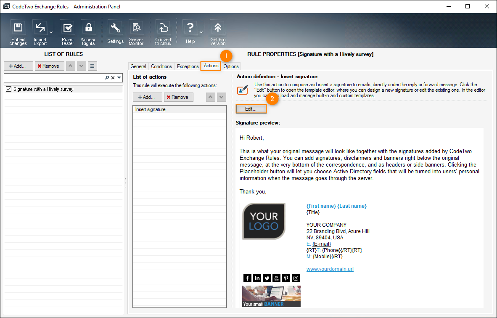The height and width of the screenshot is (318, 497).
Task: Click the Twitter icon in signature
Action: point(267,278)
